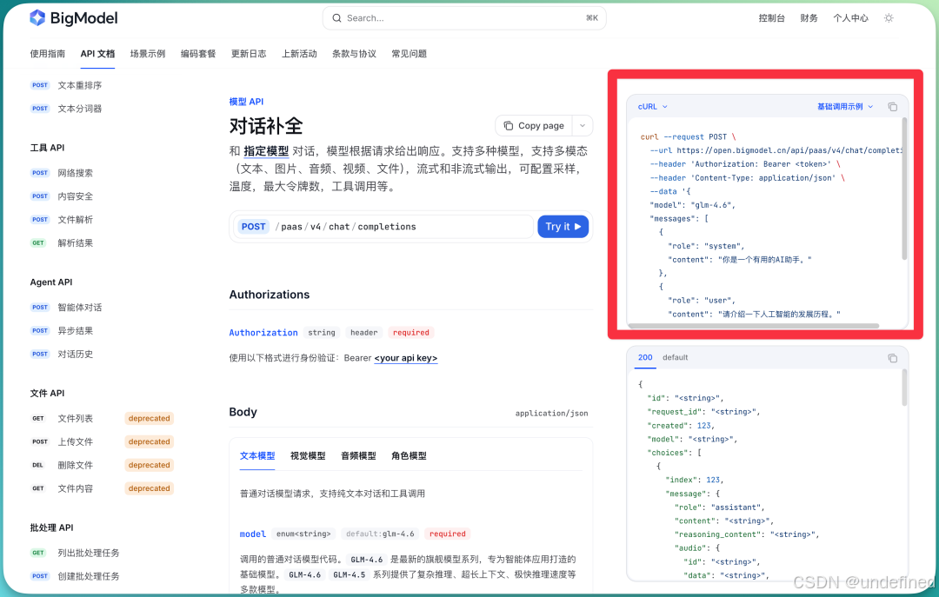Toggle the light/dark theme sun icon
The height and width of the screenshot is (597, 939).
point(889,18)
